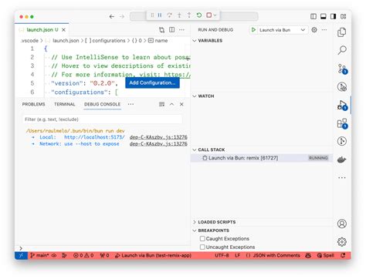The height and width of the screenshot is (279, 366).
Task: Open dep-C-KAszbv.js source link on Network line
Action: coord(158,144)
